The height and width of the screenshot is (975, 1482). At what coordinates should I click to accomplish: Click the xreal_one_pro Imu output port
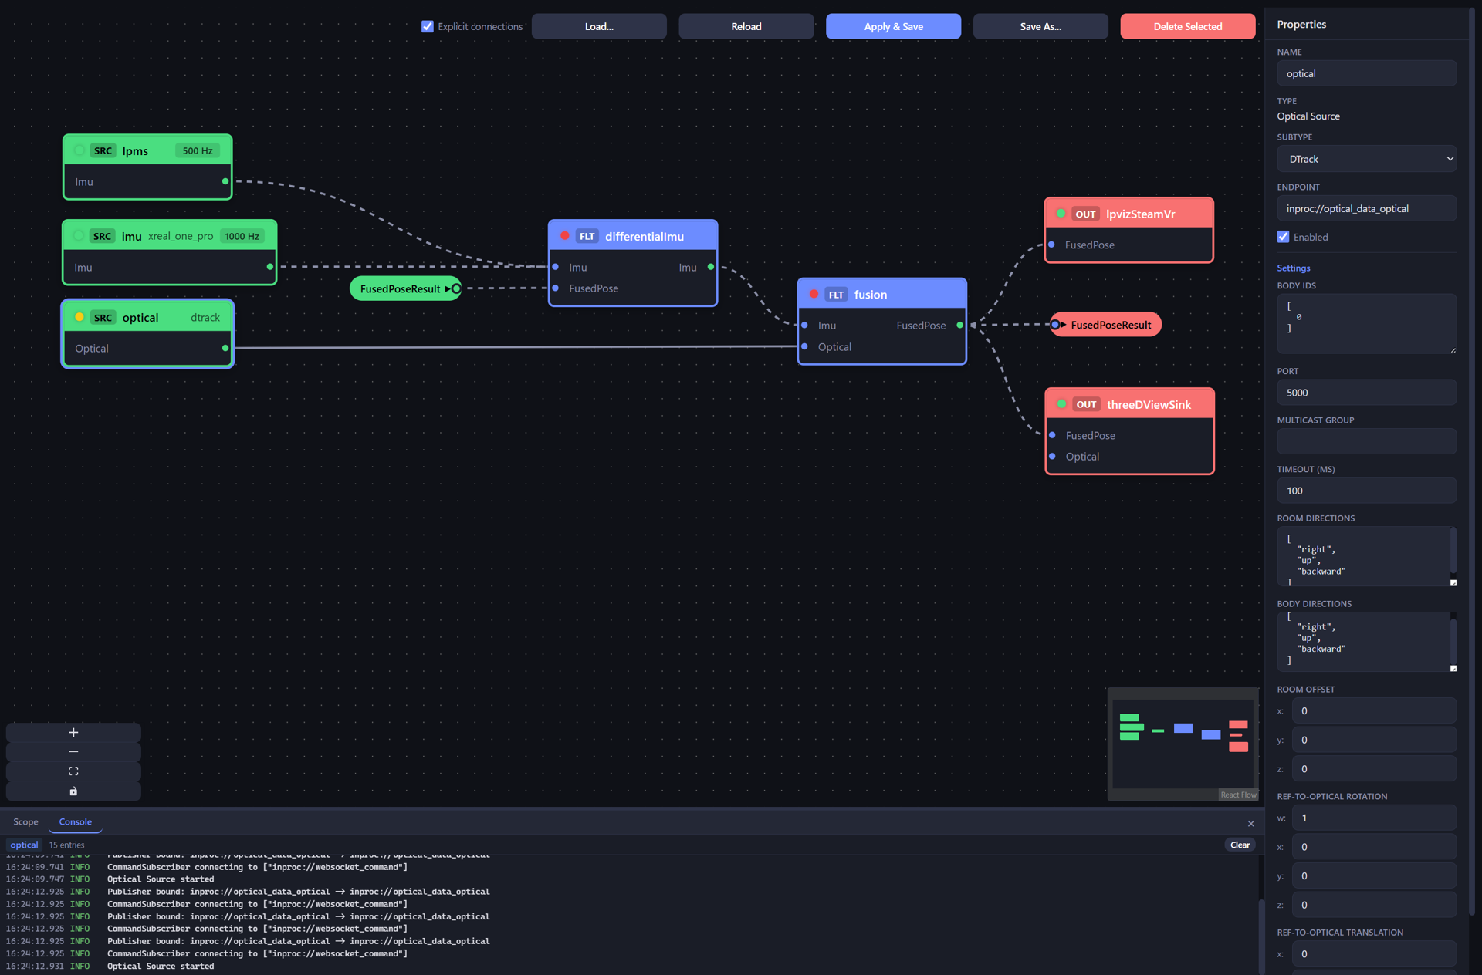269,267
